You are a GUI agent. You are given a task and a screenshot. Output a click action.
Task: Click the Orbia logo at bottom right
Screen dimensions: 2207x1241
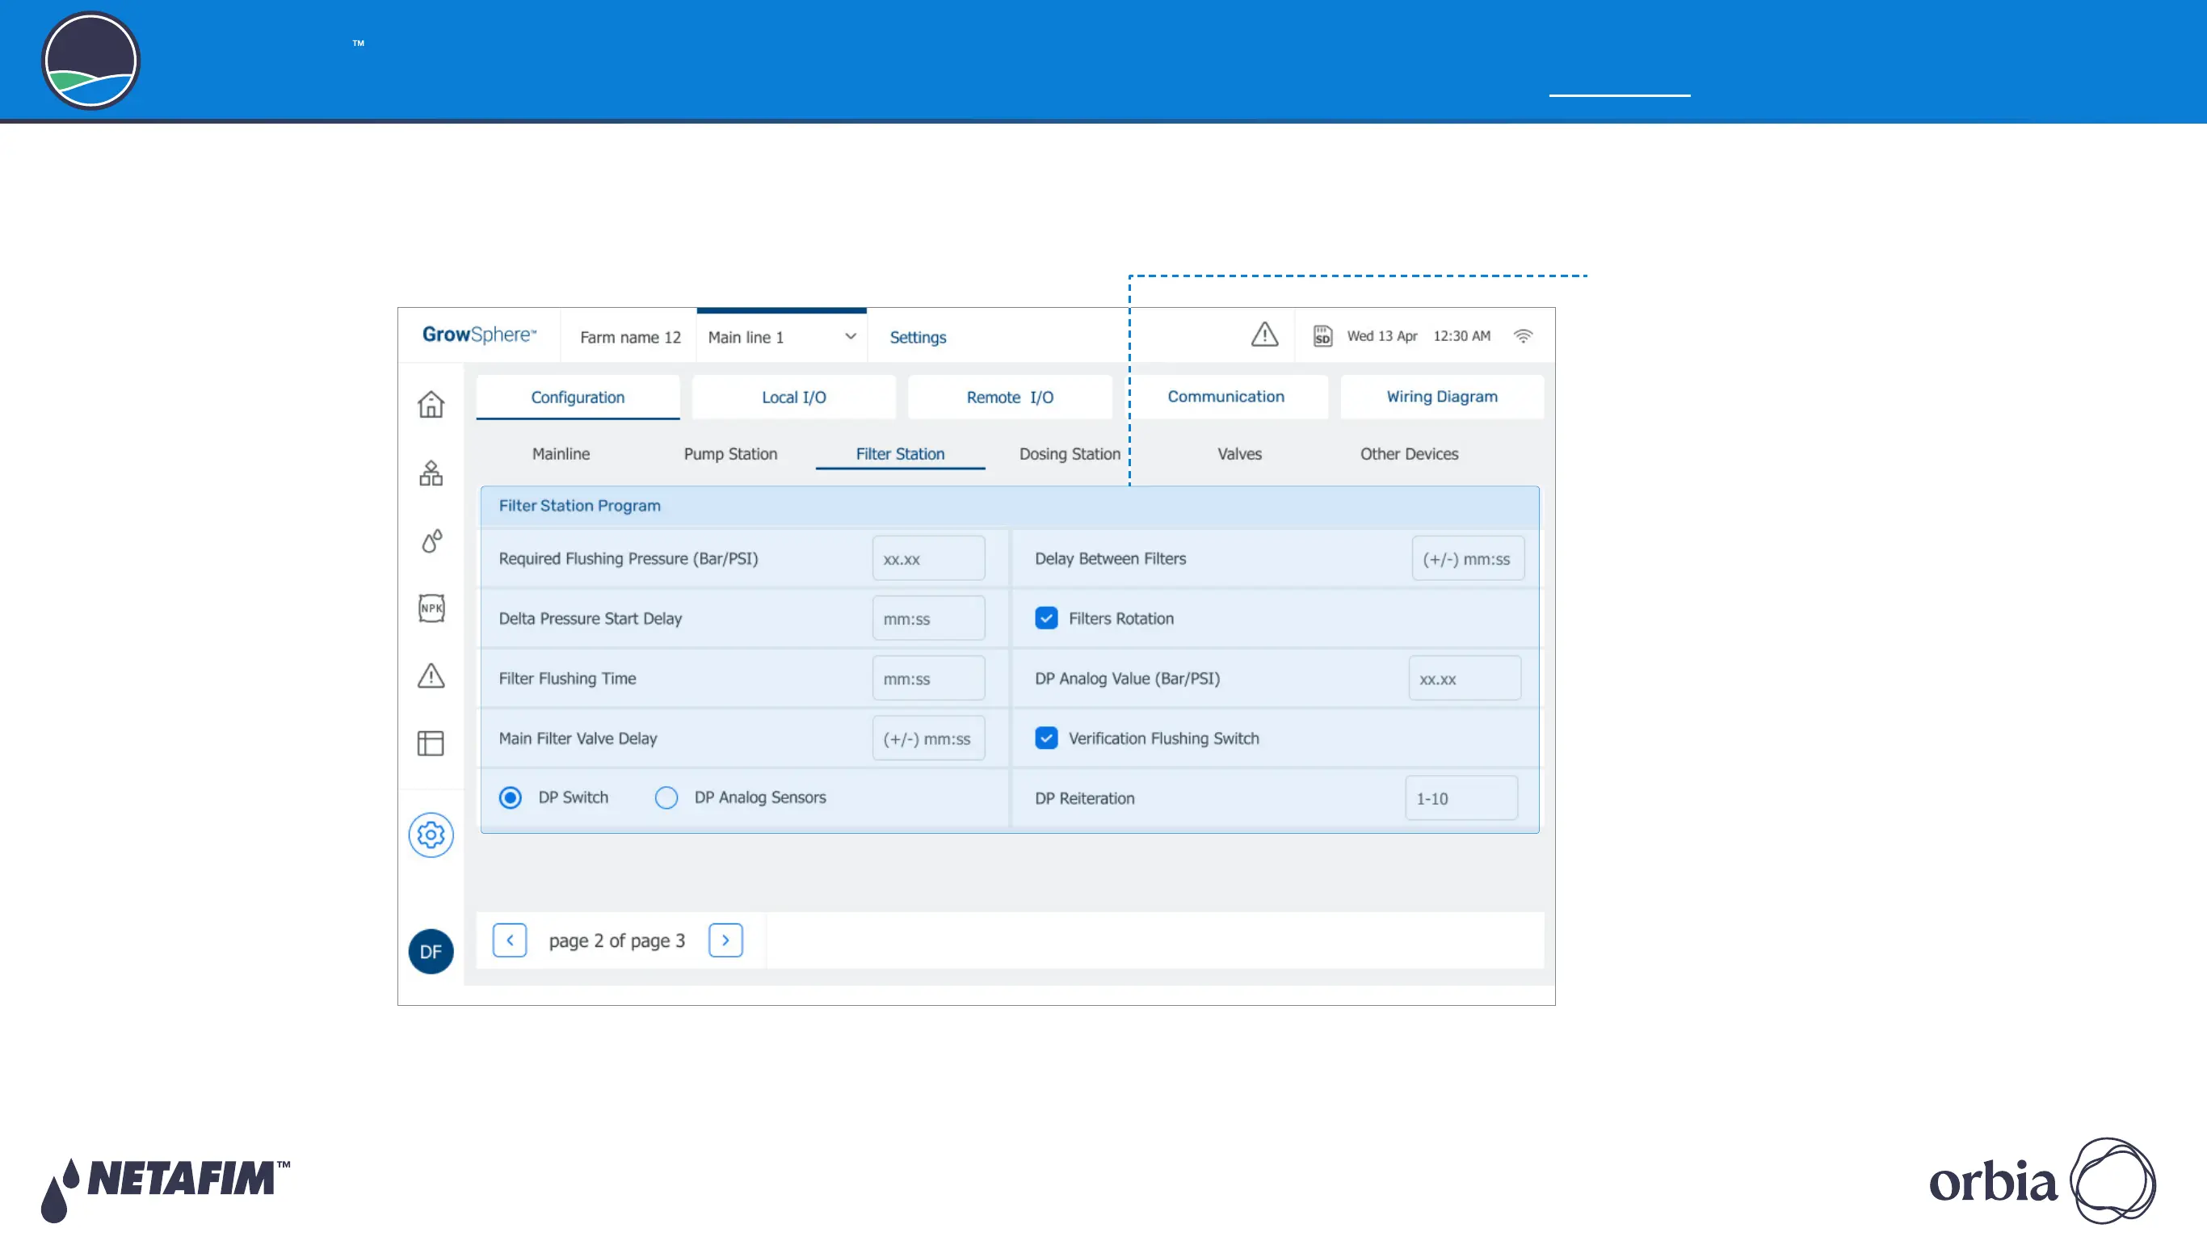point(2042,1181)
